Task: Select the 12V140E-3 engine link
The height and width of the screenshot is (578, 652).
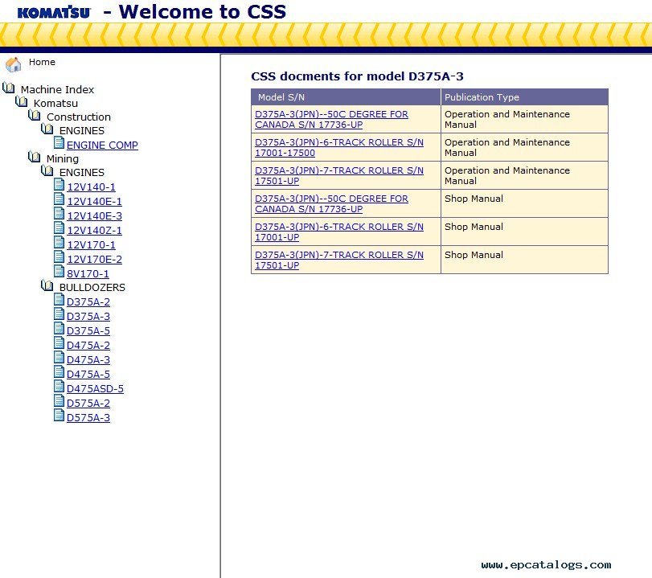Action: tap(94, 216)
